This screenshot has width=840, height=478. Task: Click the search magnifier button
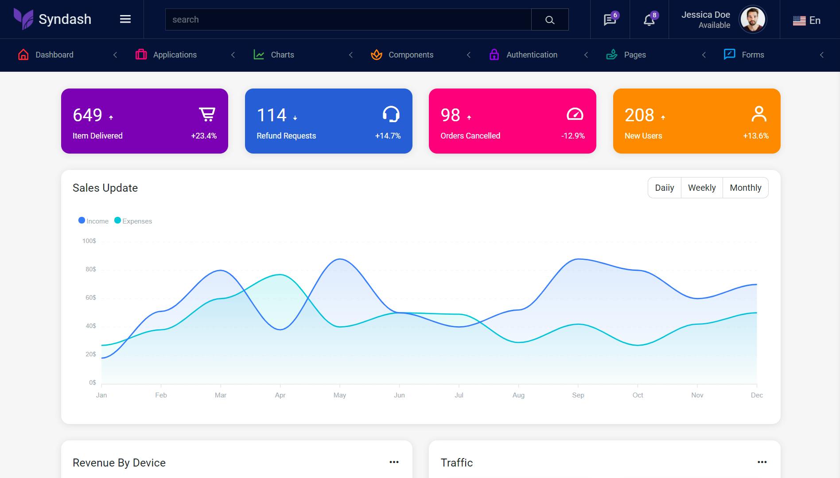(550, 19)
